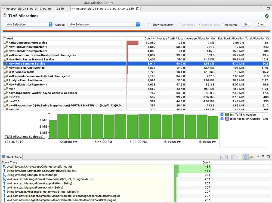
Task: Click the Set button for Time Range
Action: click(246, 24)
